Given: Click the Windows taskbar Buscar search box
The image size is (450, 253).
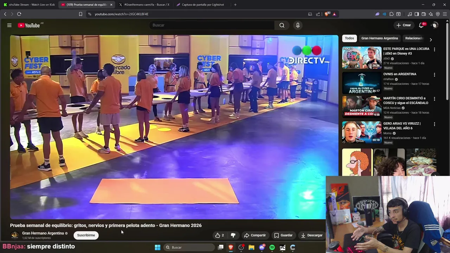Looking at the screenshot, I should pyautogui.click(x=189, y=247).
